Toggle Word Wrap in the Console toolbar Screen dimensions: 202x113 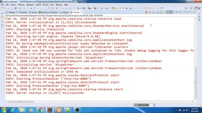click(x=164, y=12)
